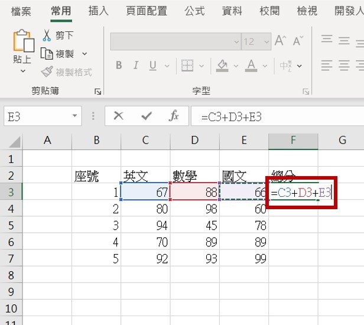Select row 8 header
This screenshot has width=364, height=325.
pos(11,275)
